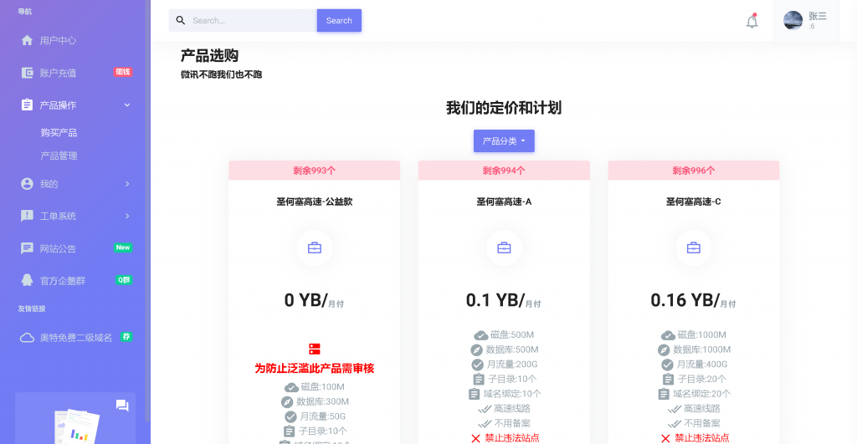
Task: Open the 张三 user profile avatar
Action: point(793,21)
